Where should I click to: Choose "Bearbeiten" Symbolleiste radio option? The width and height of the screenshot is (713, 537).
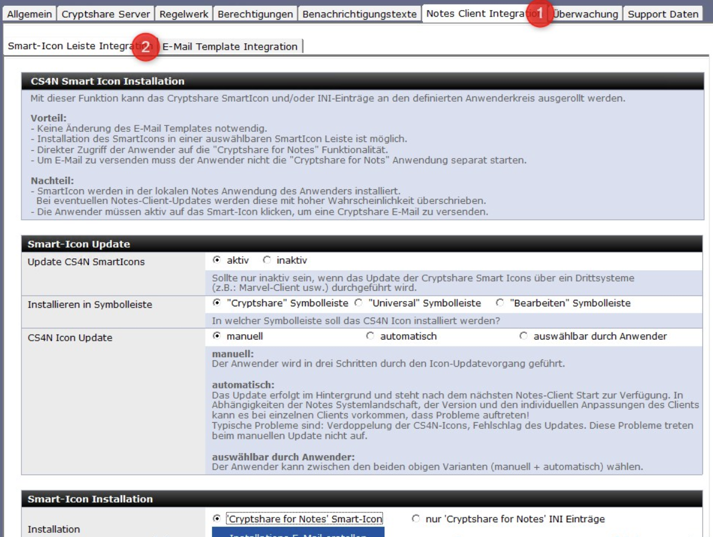[500, 303]
